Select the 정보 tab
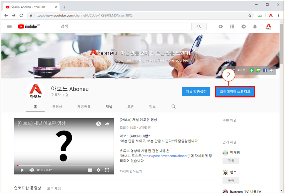This screenshot has height=194, width=285. (152, 107)
